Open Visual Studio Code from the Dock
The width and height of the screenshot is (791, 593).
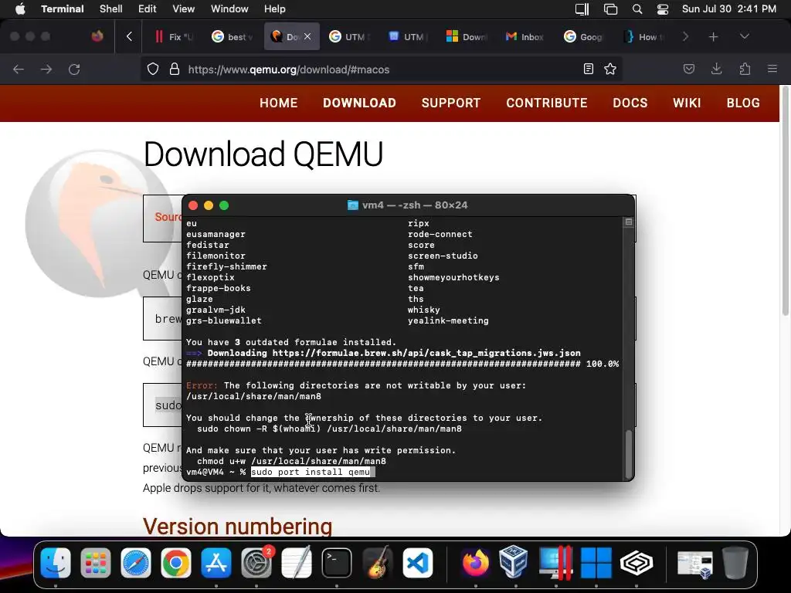click(418, 563)
